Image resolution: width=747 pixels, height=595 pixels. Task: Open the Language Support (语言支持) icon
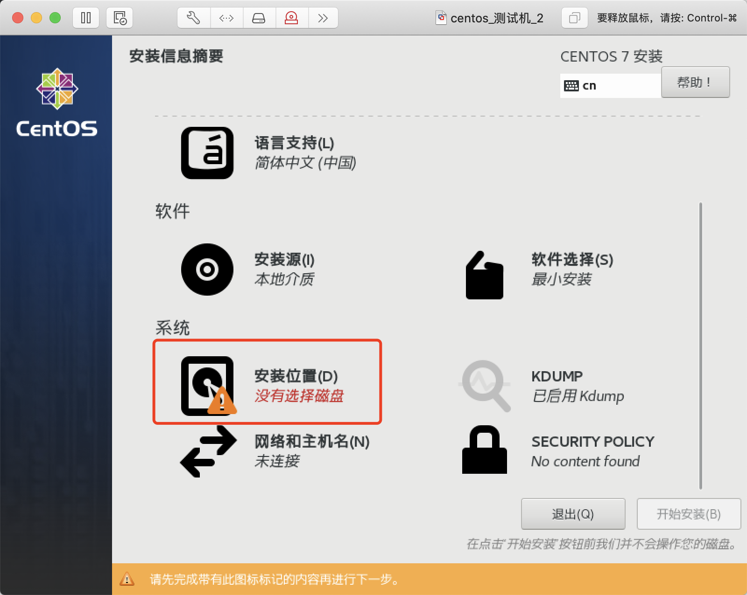[207, 153]
